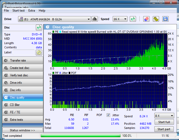This screenshot has width=179, height=140.
Task: Click the PIE total value 116608
Action: [69, 128]
